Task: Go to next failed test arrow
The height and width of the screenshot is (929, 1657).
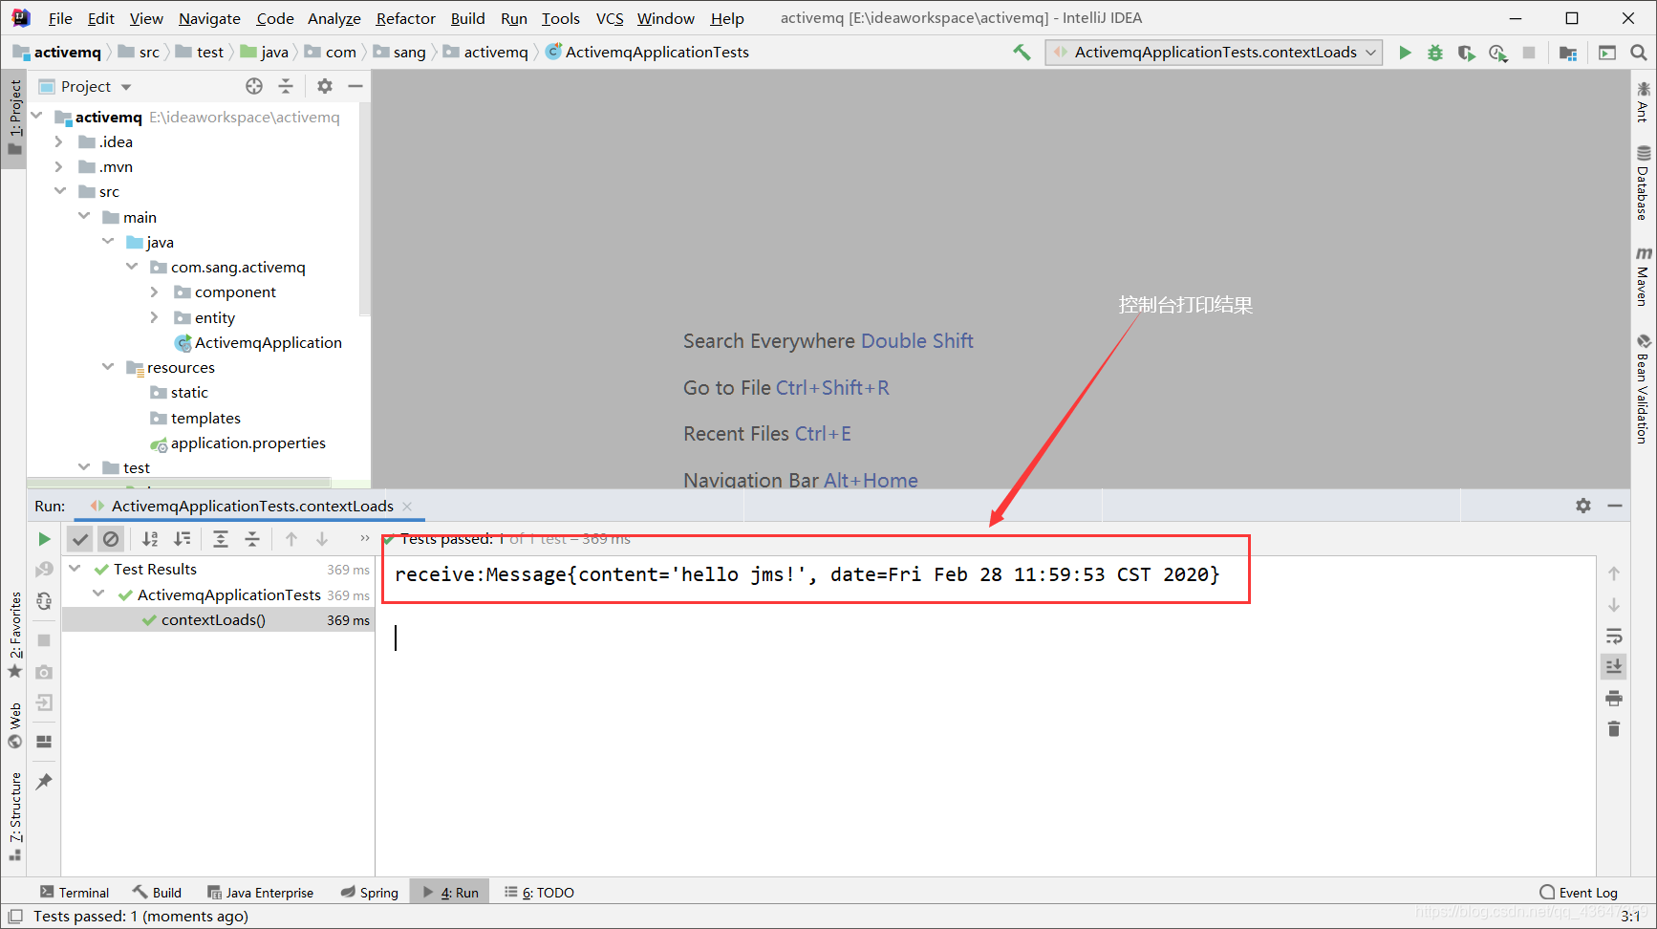Action: pyautogui.click(x=322, y=539)
